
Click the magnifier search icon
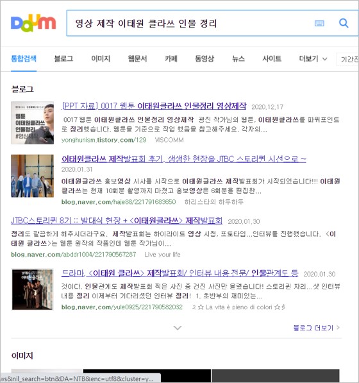(x=344, y=23)
